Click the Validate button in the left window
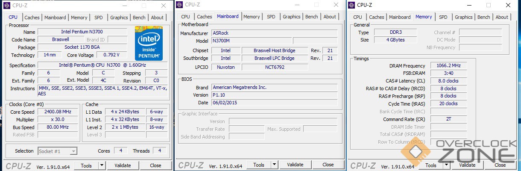Image resolution: width=521 pixels, height=171 pixels. pos(123,165)
